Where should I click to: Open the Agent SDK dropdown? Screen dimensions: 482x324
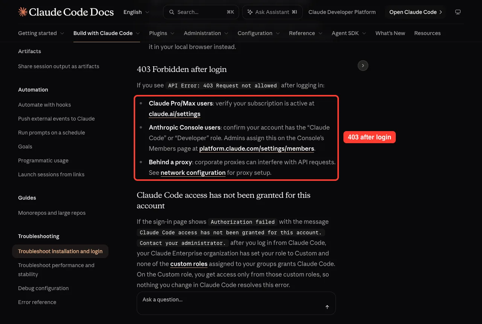[x=349, y=33]
